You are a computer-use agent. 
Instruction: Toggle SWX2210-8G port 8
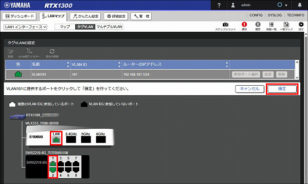(76, 169)
